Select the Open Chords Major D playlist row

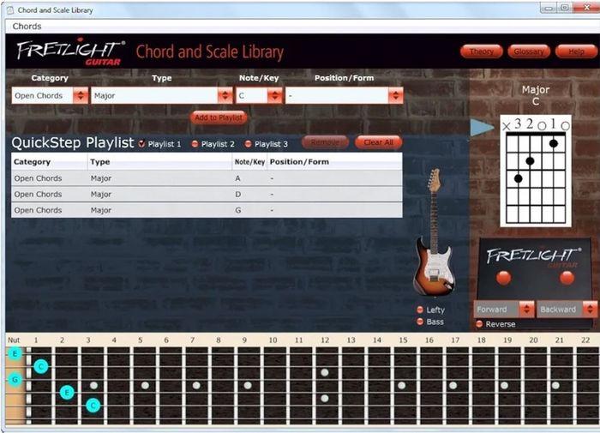(207, 194)
